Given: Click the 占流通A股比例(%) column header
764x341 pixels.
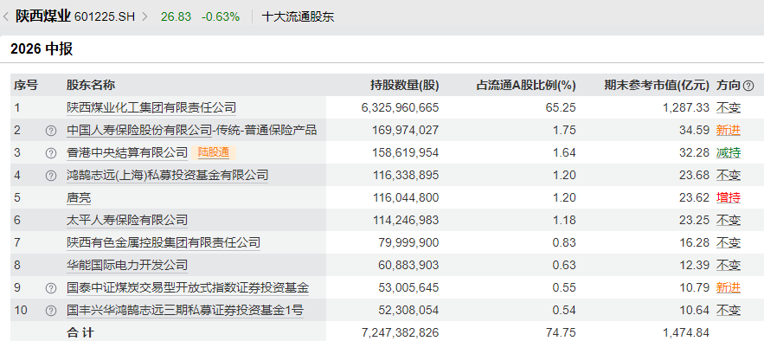Looking at the screenshot, I should click(526, 85).
